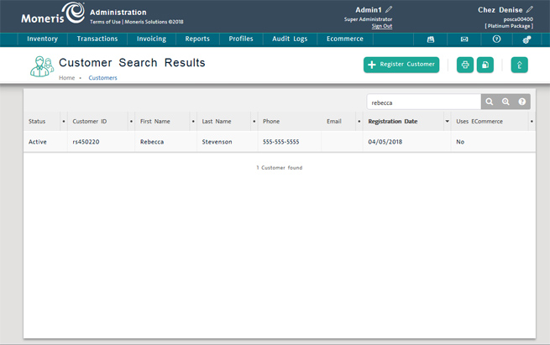
Task: Open Customer ID column options dot
Action: pyautogui.click(x=131, y=122)
